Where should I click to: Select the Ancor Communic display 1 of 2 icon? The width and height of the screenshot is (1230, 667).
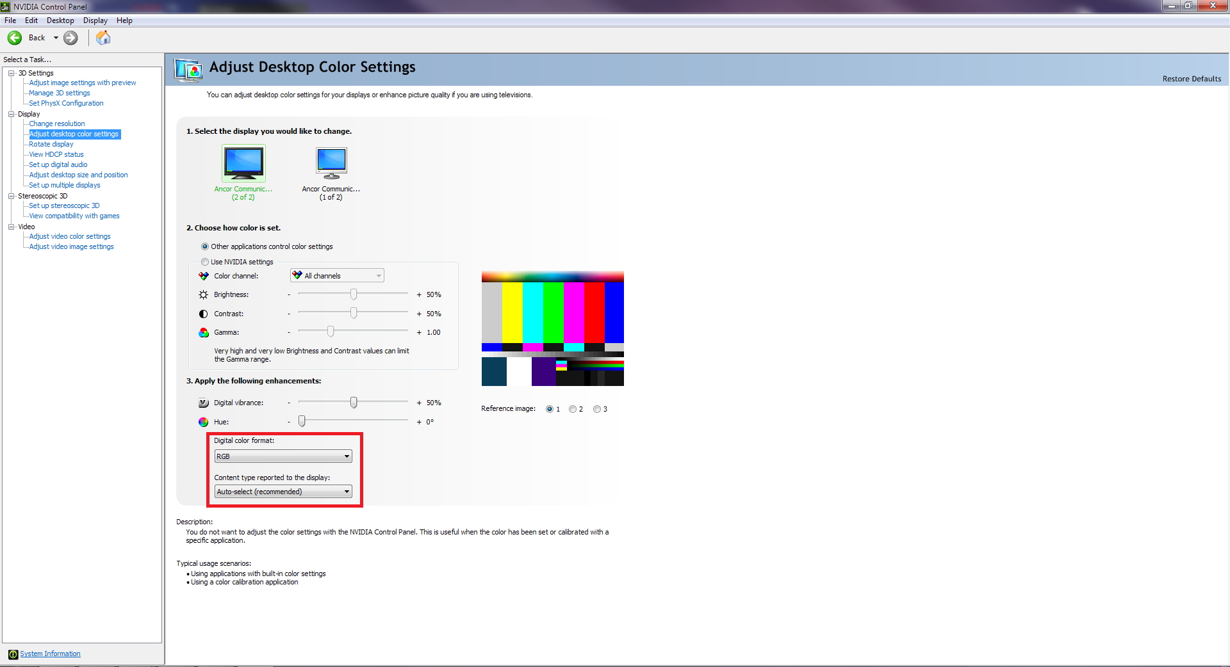click(331, 163)
